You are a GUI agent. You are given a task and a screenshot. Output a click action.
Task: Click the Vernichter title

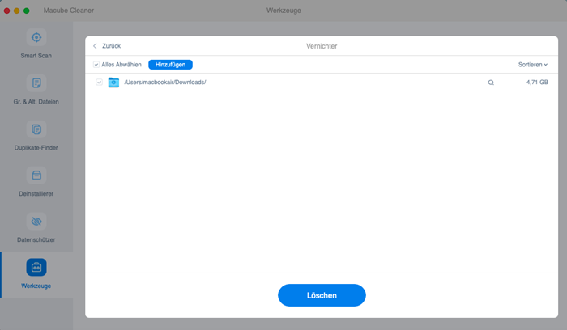point(322,46)
